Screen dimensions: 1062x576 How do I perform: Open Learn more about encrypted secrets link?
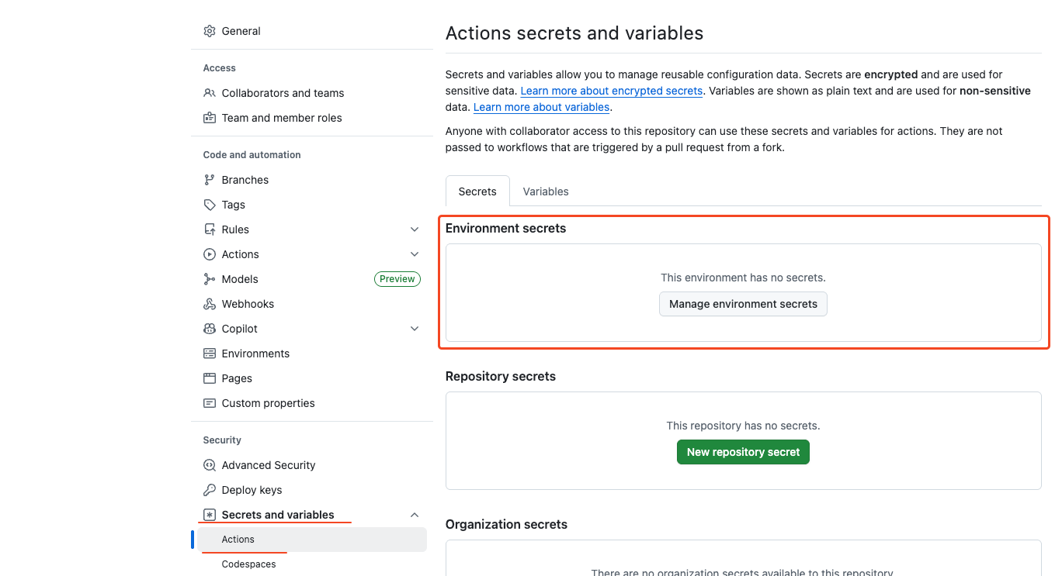612,91
